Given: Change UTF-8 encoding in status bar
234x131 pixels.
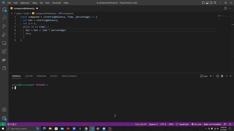Looking at the screenshot, I should click(163, 124).
